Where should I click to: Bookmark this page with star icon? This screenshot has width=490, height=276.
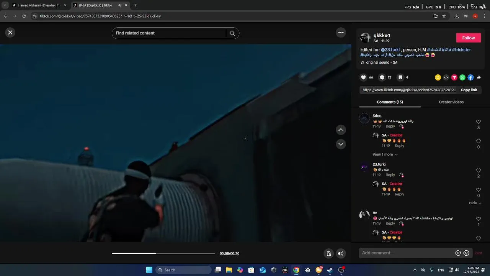pos(444,16)
